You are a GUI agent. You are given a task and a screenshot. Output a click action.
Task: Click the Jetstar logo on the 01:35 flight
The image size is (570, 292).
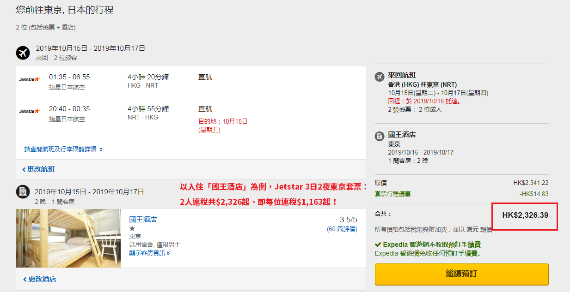[x=29, y=79]
